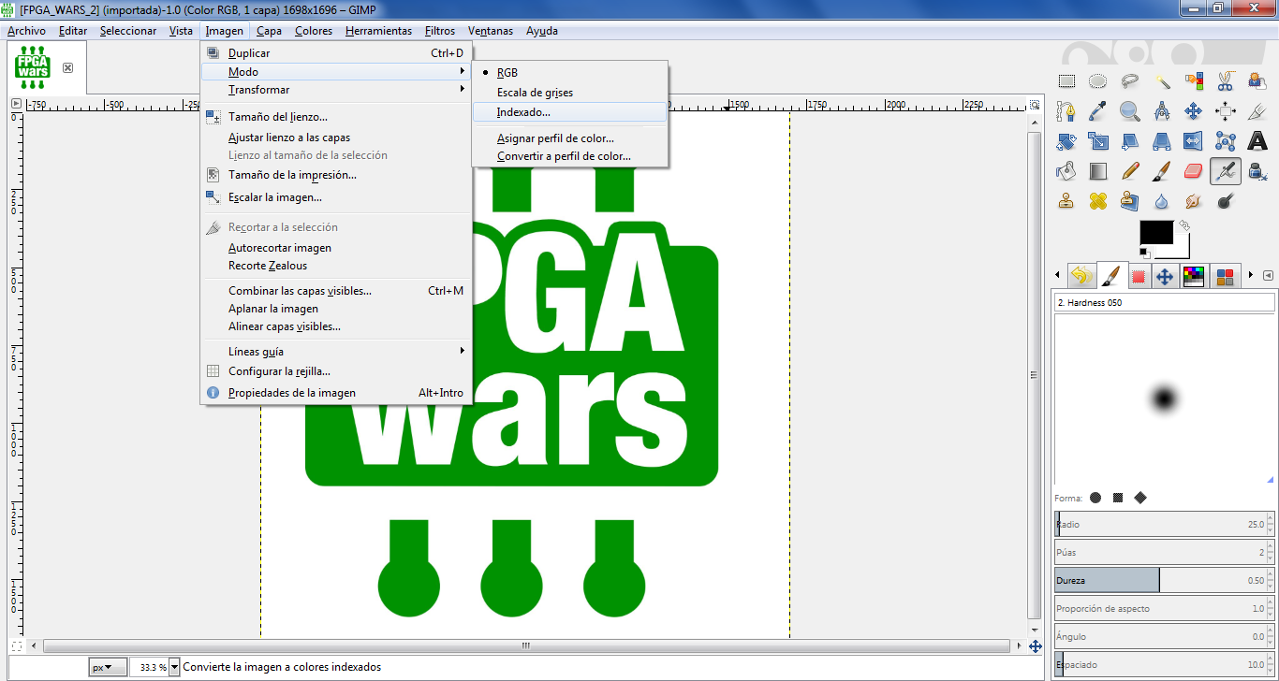Set brush shape to circle
Image resolution: width=1279 pixels, height=681 pixels.
(x=1095, y=498)
